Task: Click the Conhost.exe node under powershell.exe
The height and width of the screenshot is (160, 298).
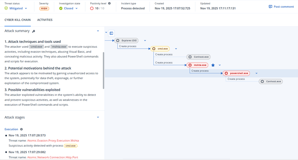Action: 271,81
